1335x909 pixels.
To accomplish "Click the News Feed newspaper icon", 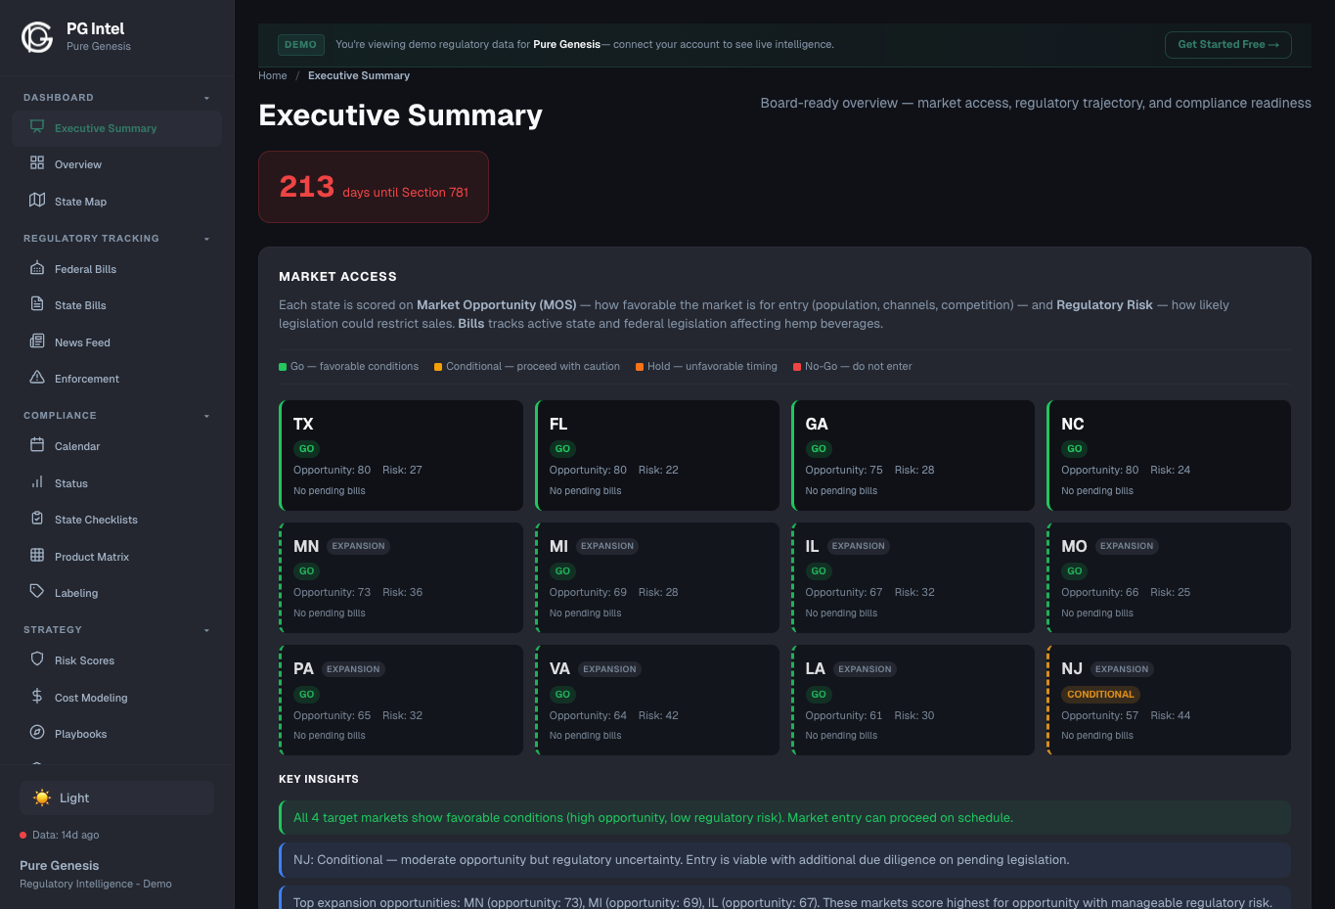I will [x=35, y=341].
